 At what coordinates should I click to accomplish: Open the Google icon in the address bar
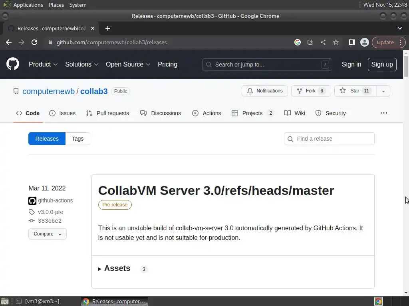pos(297,42)
